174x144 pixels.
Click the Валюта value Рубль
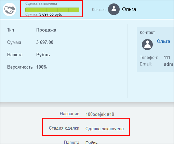[x=43, y=55]
